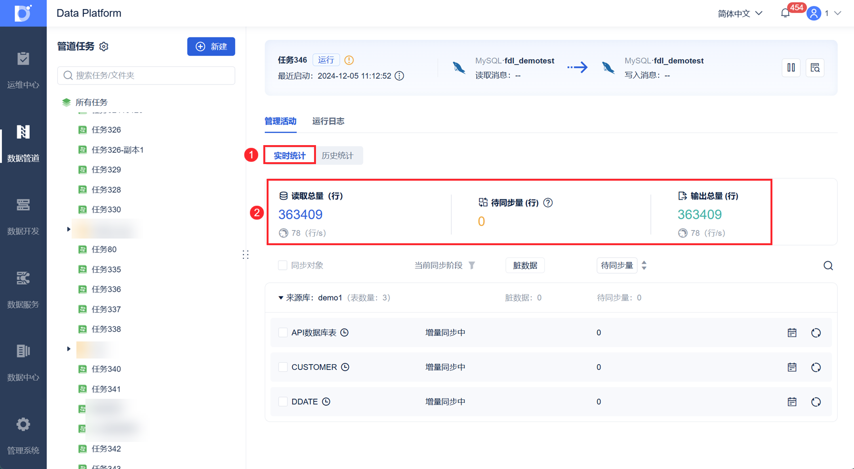Open the log icon for CUSTOMER row
Image resolution: width=854 pixels, height=469 pixels.
792,367
